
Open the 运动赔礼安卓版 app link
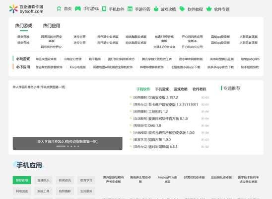[x=221, y=178]
